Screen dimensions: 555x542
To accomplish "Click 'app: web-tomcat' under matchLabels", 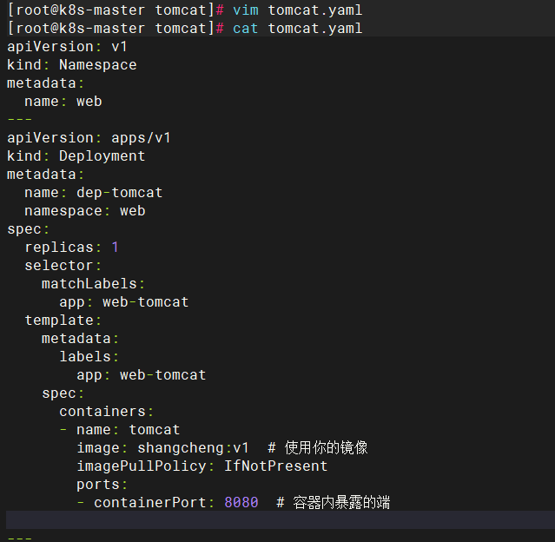I will pyautogui.click(x=124, y=302).
